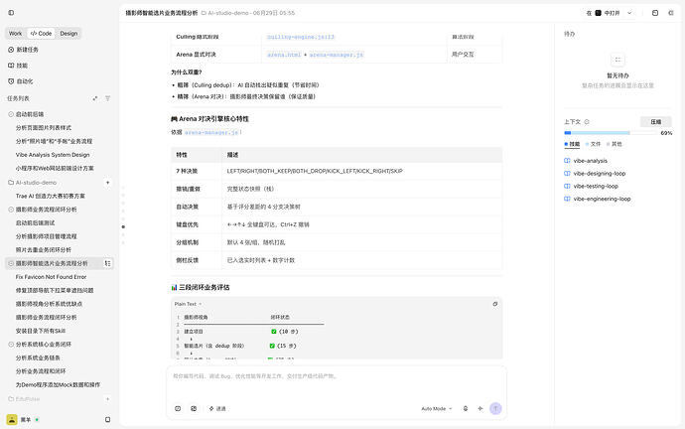Expand the AI-studio-demo folder
This screenshot has width=685, height=429.
[33, 183]
